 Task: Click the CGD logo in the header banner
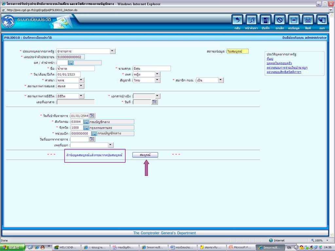(x=8, y=22)
